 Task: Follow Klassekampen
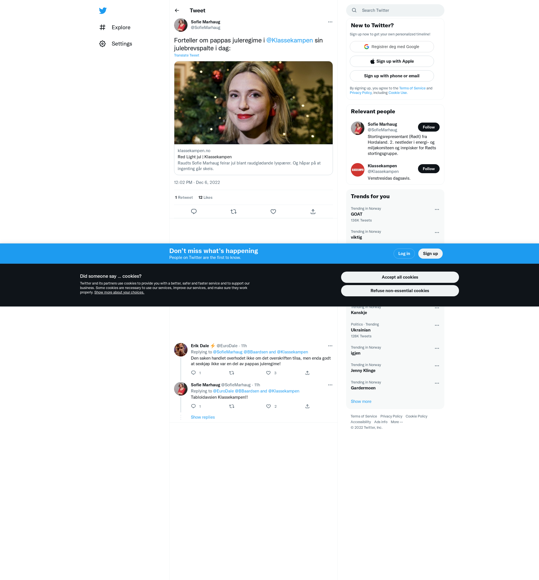pos(429,169)
